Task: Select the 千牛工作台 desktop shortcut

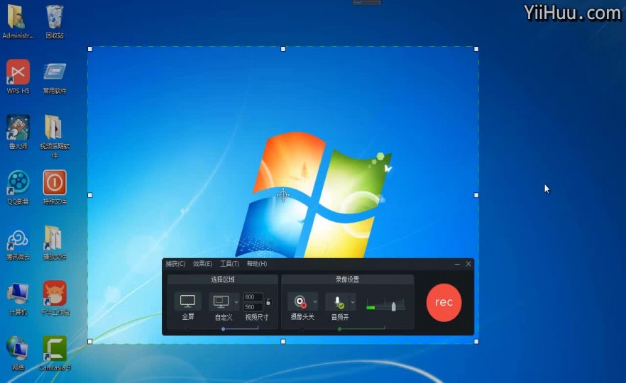Action: point(55,298)
